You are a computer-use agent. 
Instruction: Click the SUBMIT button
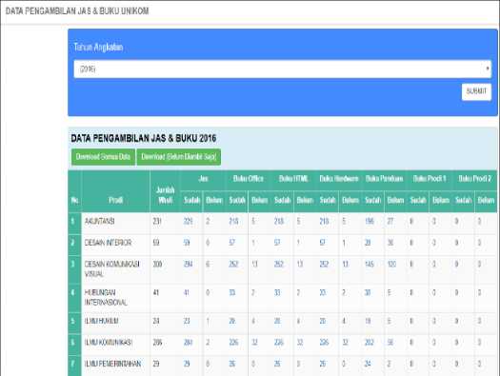coord(476,91)
